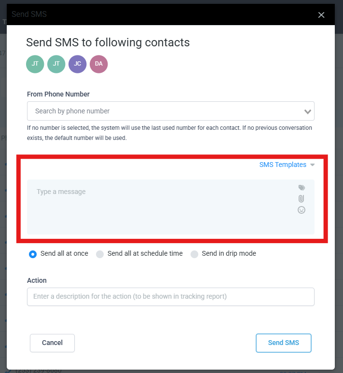Image resolution: width=343 pixels, height=373 pixels.
Task: Click the Send SMS title bar text
Action: click(29, 14)
